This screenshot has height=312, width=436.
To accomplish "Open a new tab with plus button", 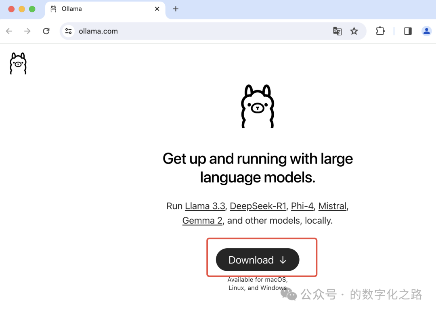I will (176, 9).
